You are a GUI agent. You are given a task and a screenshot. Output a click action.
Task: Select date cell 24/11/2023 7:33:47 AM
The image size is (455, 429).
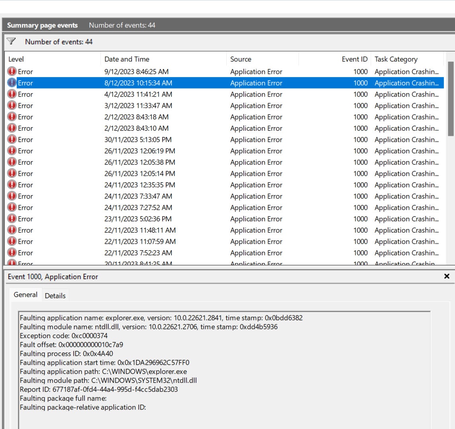(138, 196)
